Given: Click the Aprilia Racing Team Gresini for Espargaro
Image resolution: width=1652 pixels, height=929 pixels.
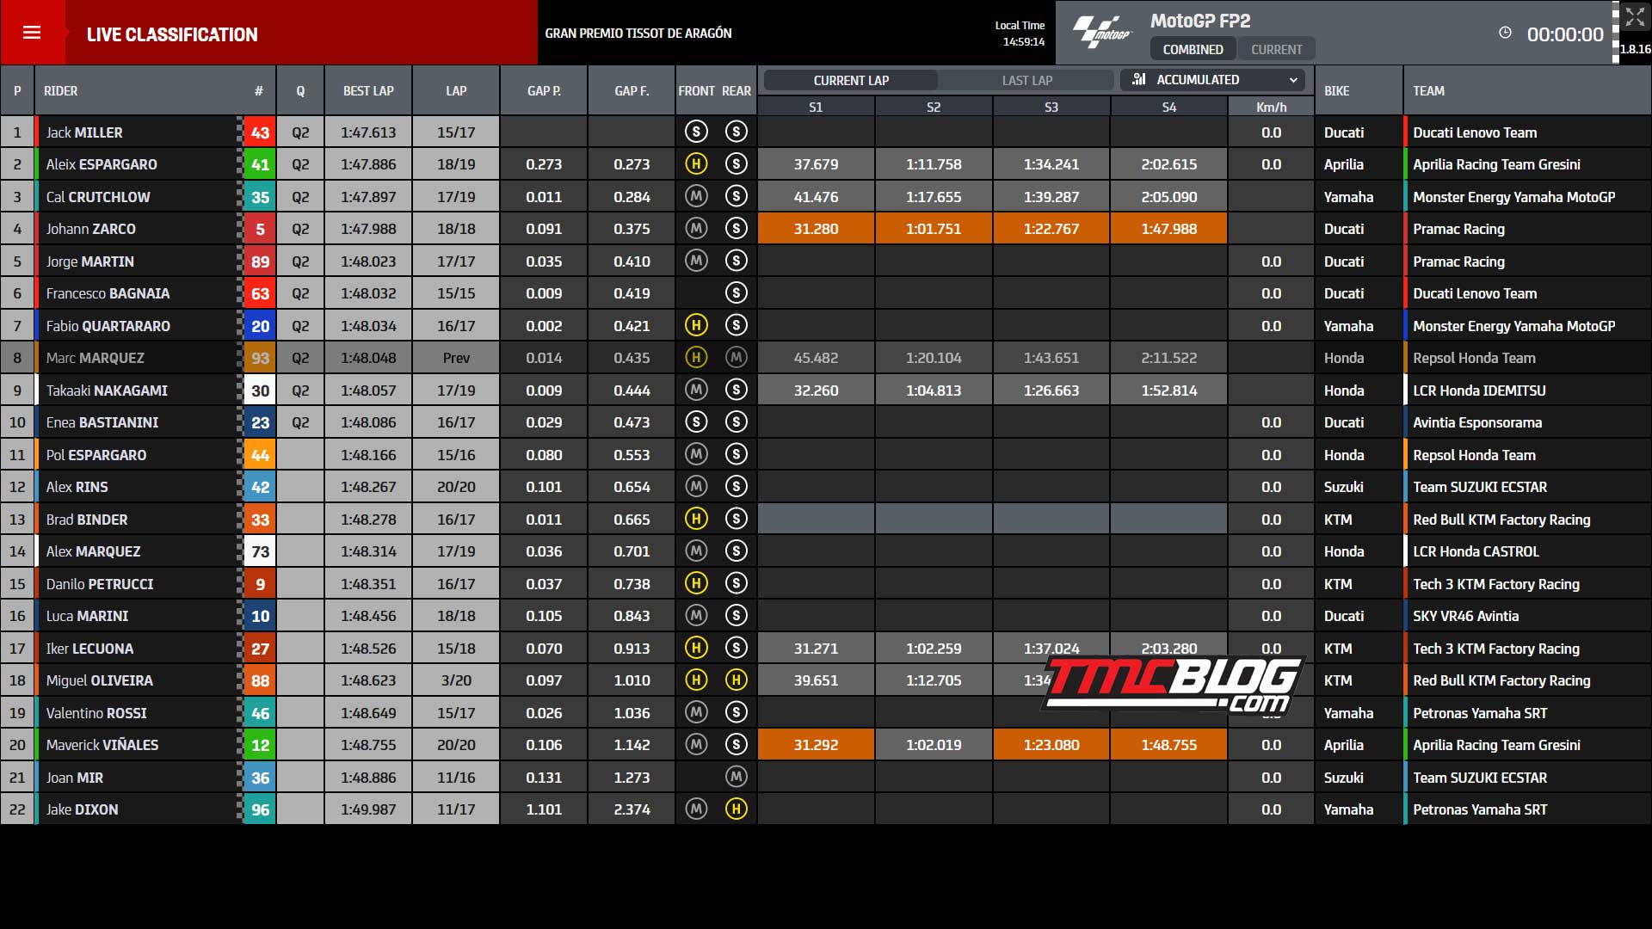Looking at the screenshot, I should 1496,164.
